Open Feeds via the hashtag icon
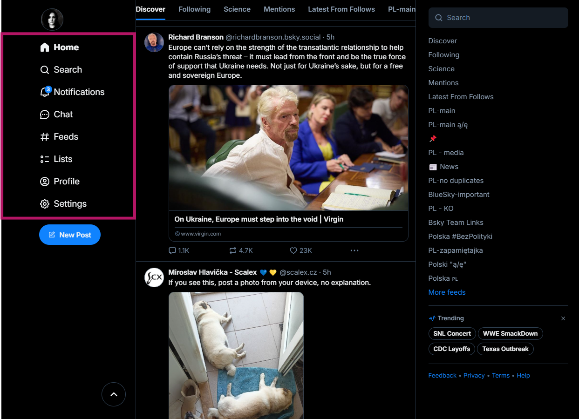This screenshot has width=579, height=419. [x=45, y=137]
